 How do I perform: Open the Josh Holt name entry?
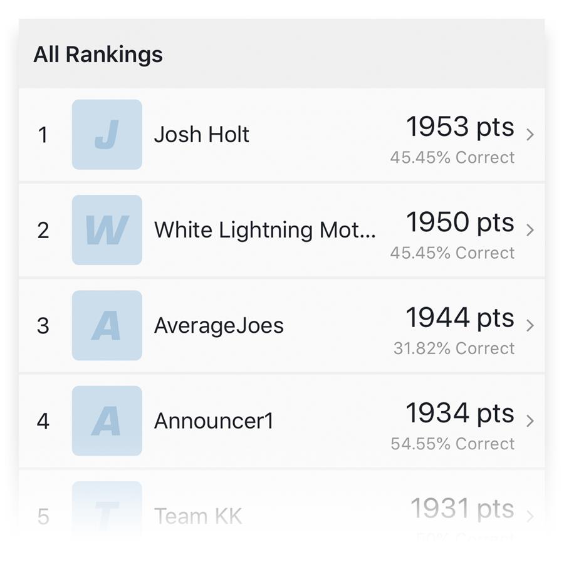201,135
